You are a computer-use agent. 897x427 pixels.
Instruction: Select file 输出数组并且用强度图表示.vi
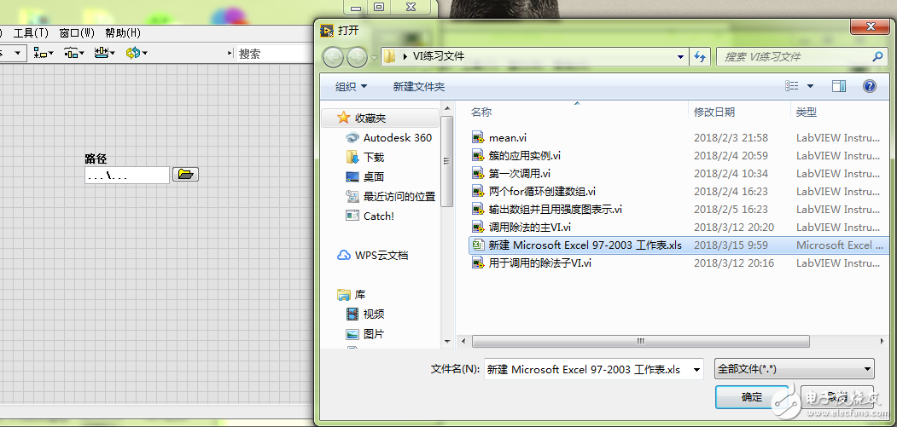tap(556, 209)
